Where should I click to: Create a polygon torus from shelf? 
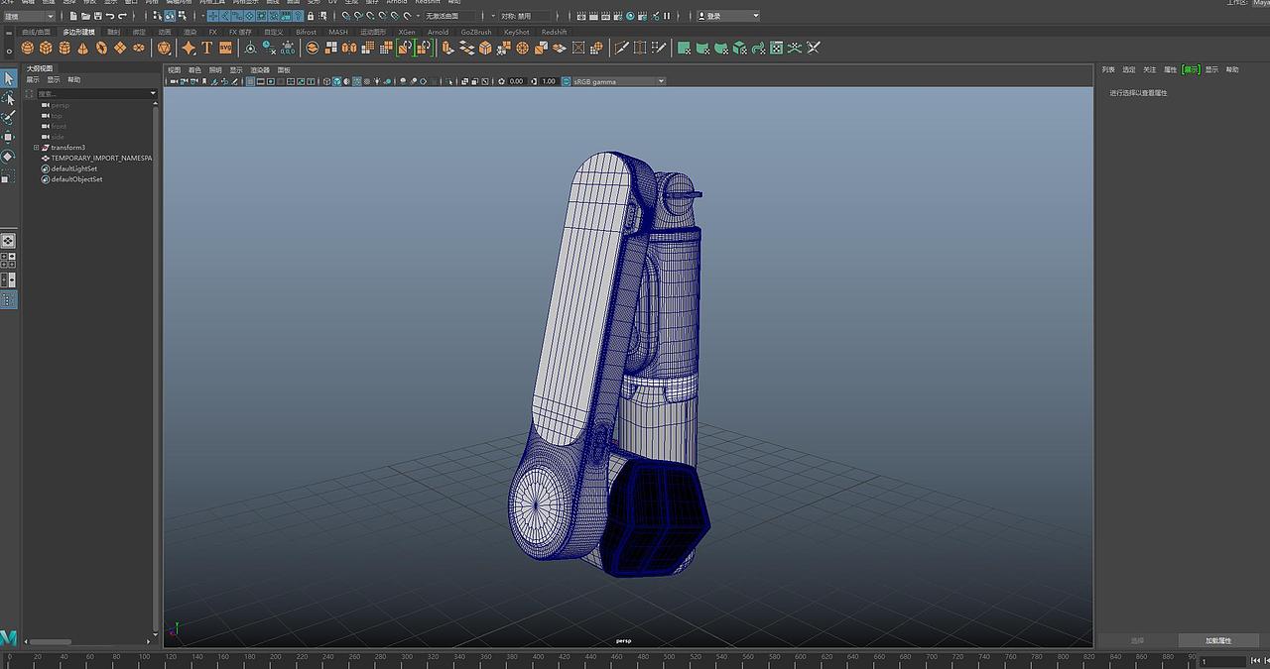(x=101, y=48)
